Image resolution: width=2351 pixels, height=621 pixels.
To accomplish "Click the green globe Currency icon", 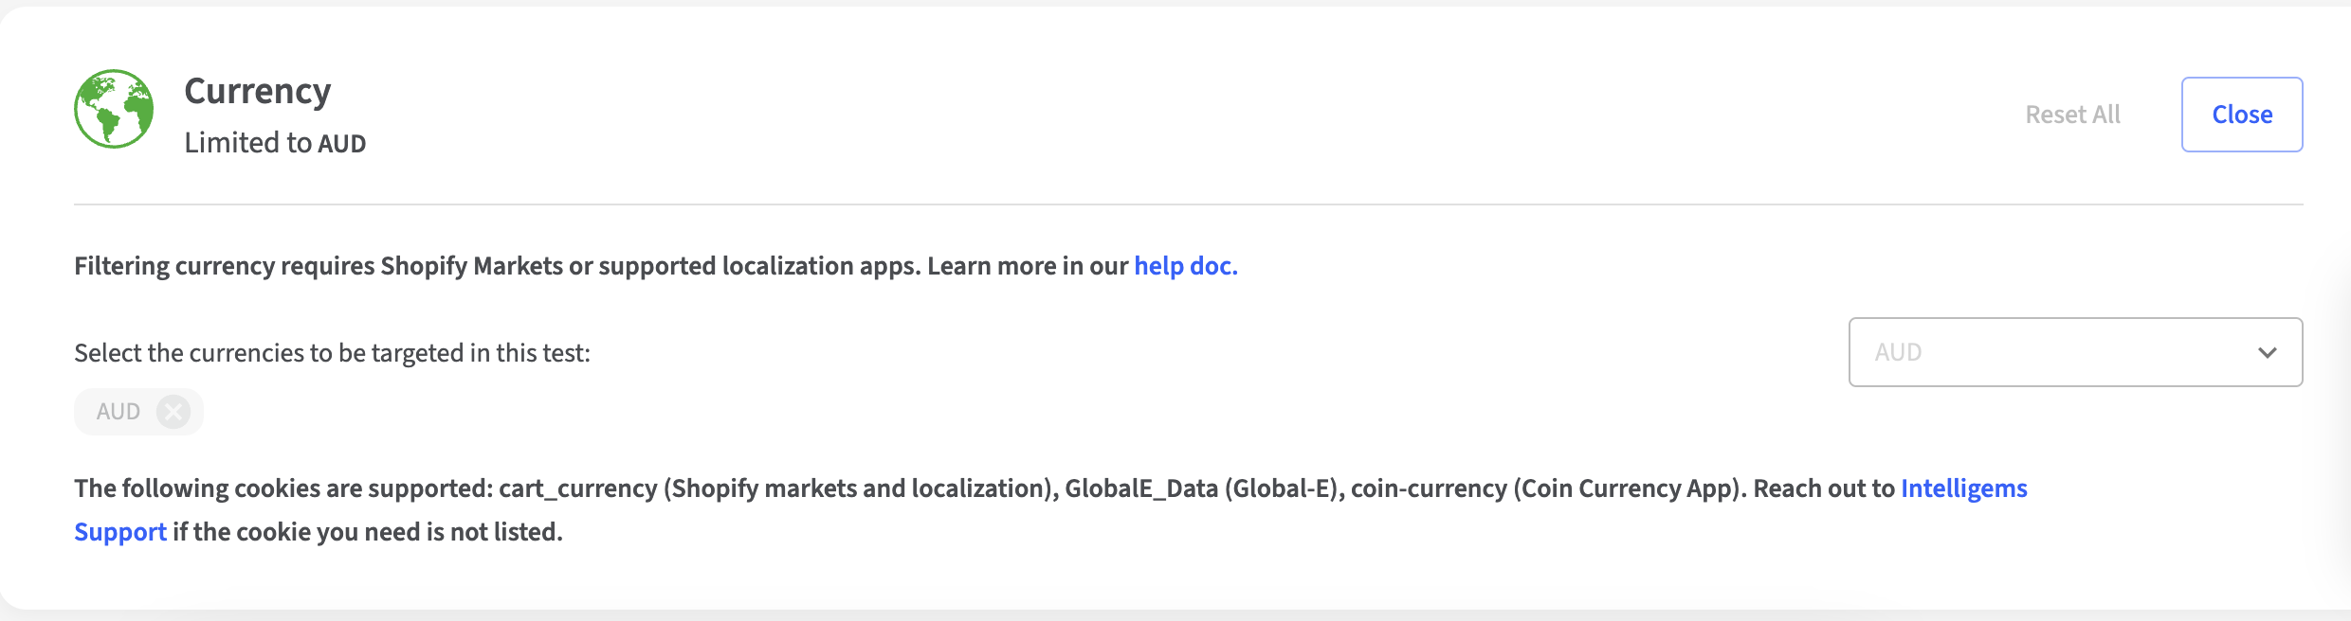I will [114, 109].
